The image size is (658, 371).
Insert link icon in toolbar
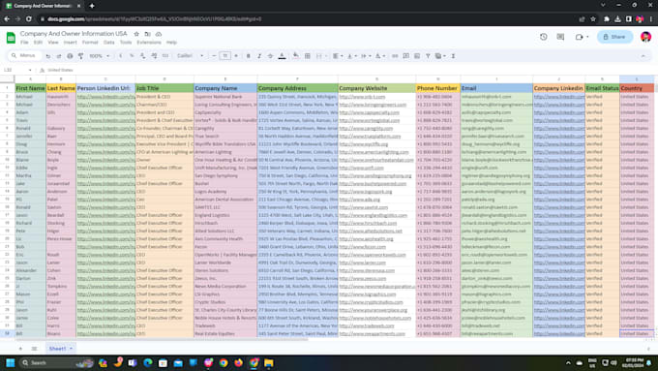[395, 56]
